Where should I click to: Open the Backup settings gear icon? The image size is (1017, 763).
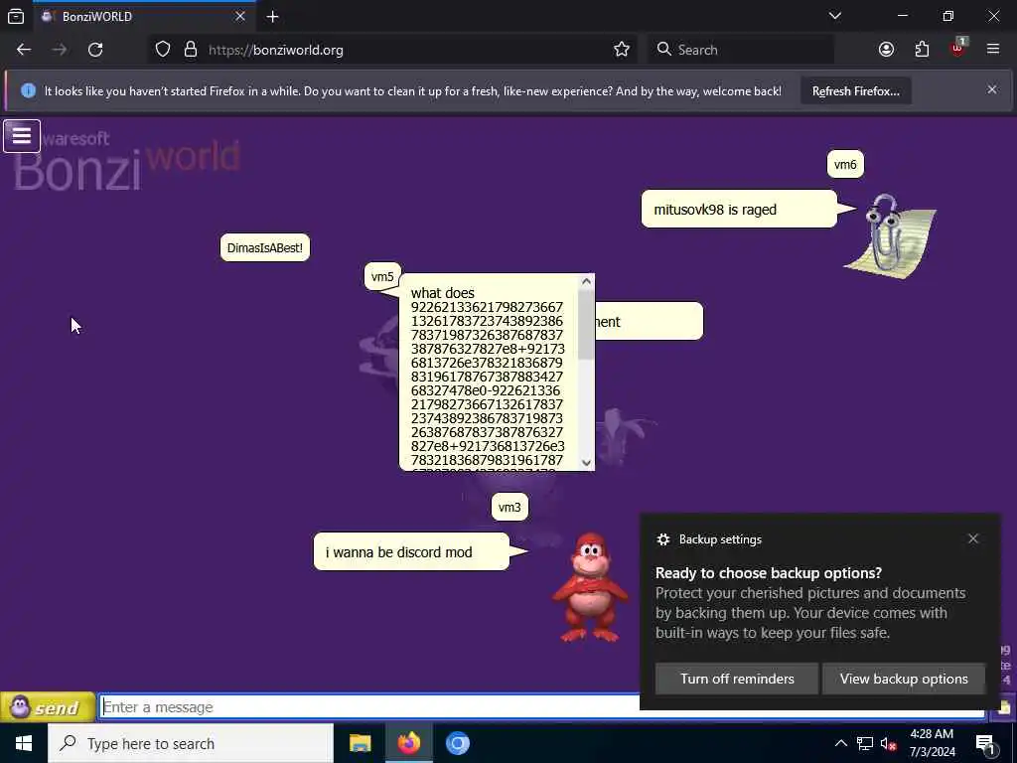pos(662,539)
